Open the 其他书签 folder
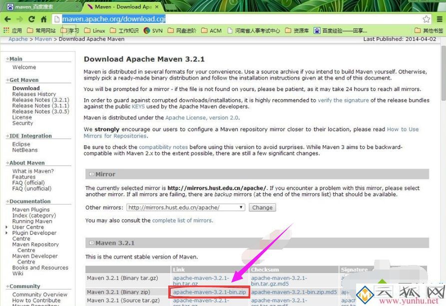This screenshot has height=306, width=446. (429, 30)
